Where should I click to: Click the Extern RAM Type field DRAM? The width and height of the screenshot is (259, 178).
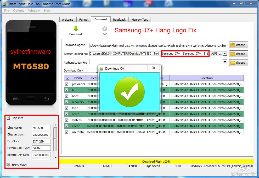pyautogui.click(x=41, y=148)
